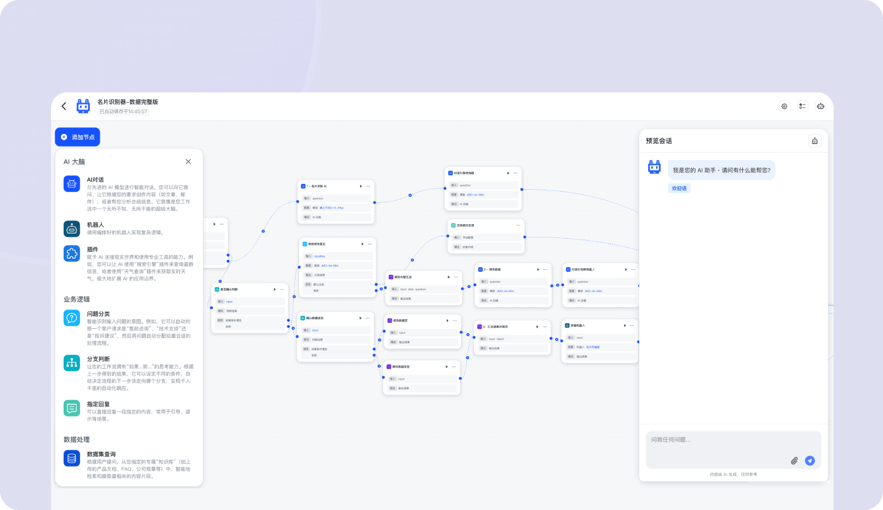Open more options menu on 无效修改反馈 node

tap(518, 225)
